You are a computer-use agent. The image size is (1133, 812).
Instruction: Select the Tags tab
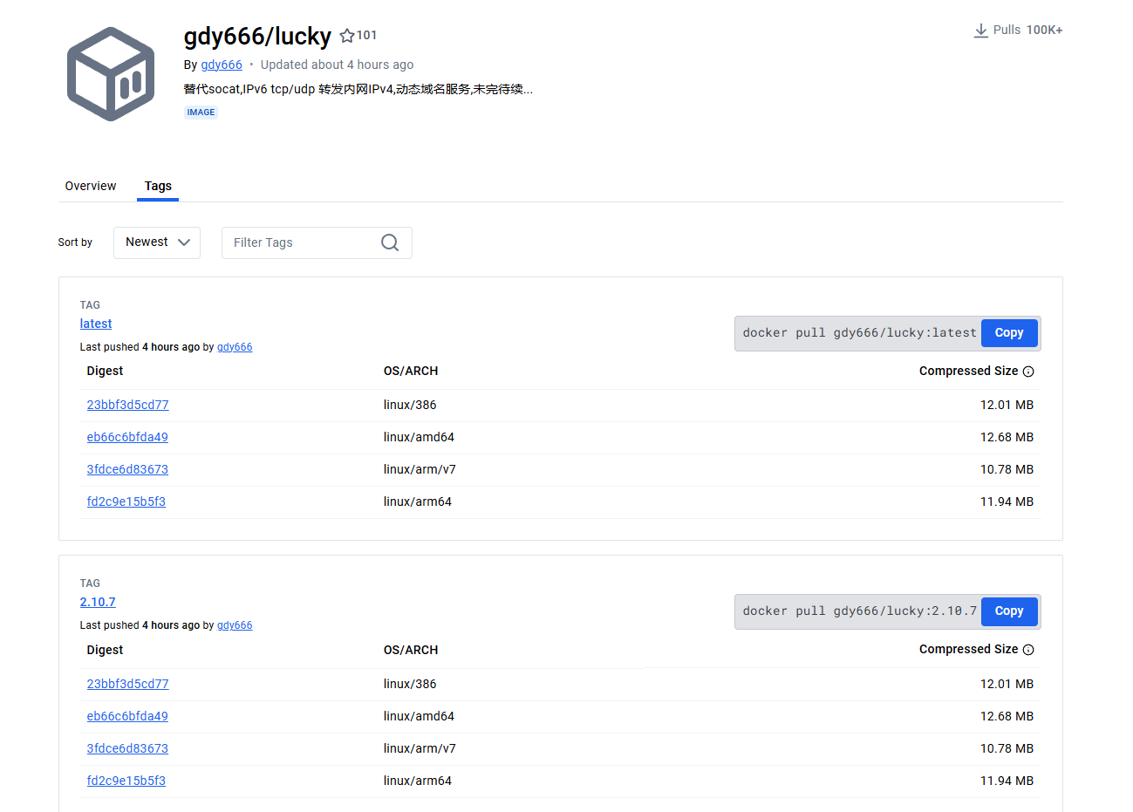158,186
